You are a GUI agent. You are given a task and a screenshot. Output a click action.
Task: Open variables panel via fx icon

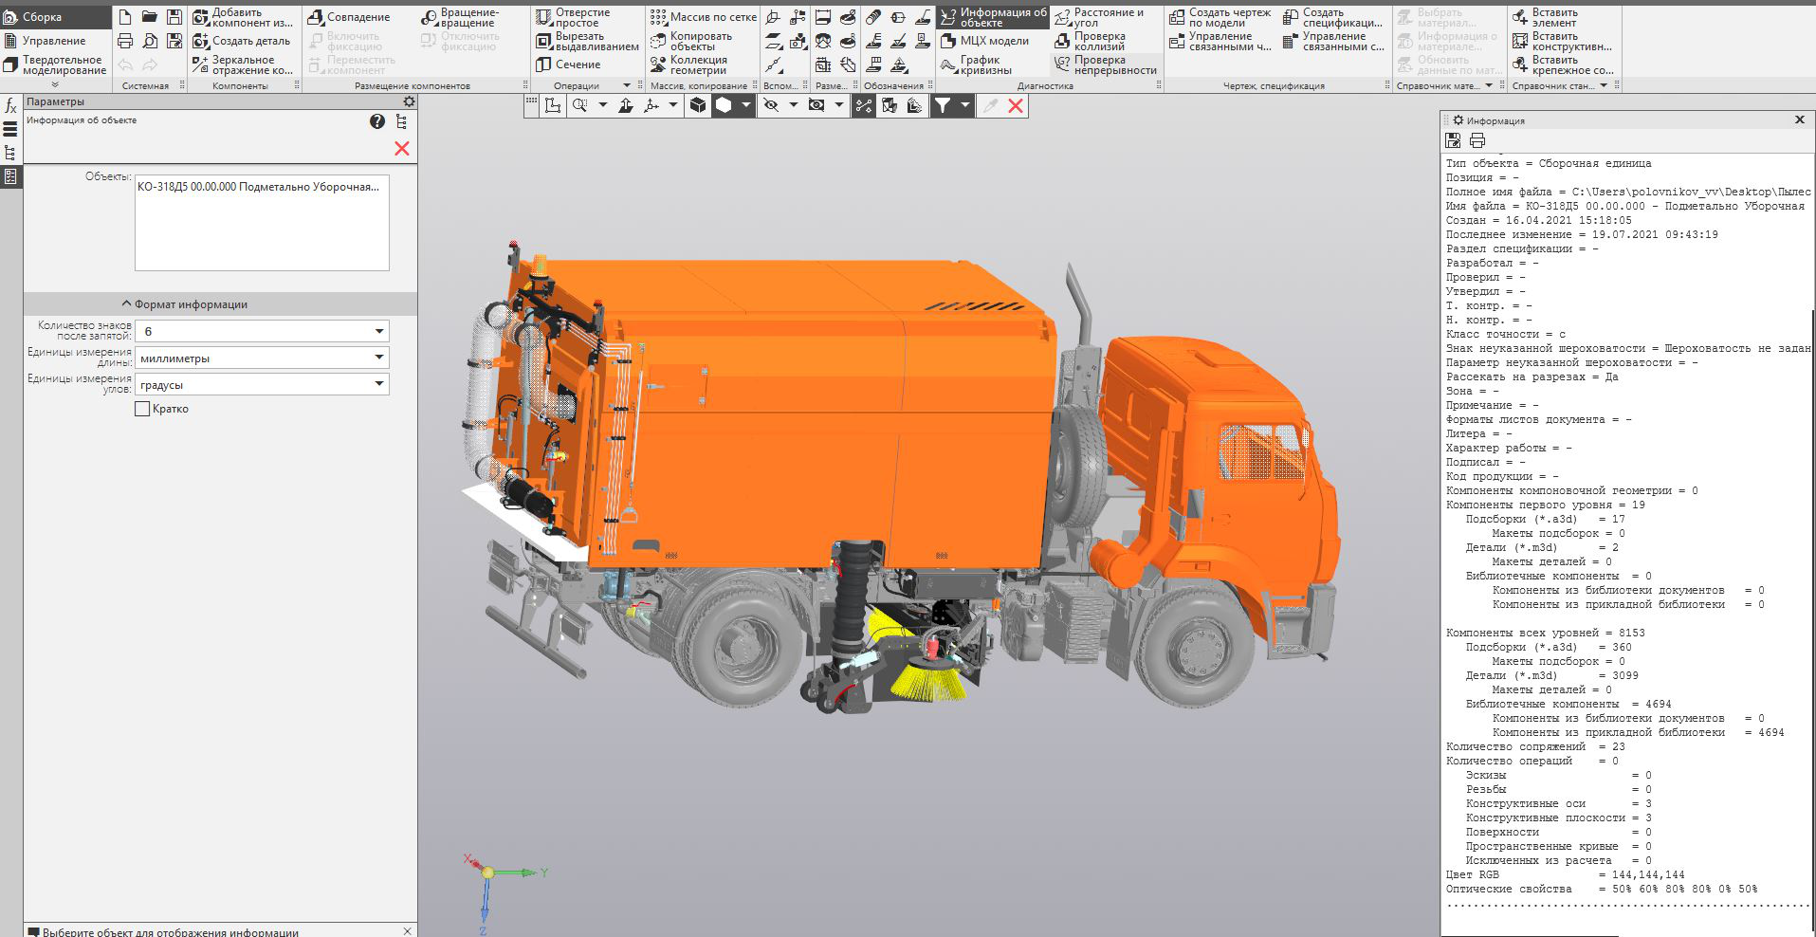11,106
